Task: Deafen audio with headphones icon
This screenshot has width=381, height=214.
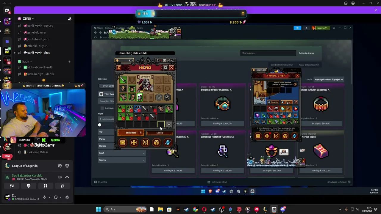Action: click(x=56, y=197)
